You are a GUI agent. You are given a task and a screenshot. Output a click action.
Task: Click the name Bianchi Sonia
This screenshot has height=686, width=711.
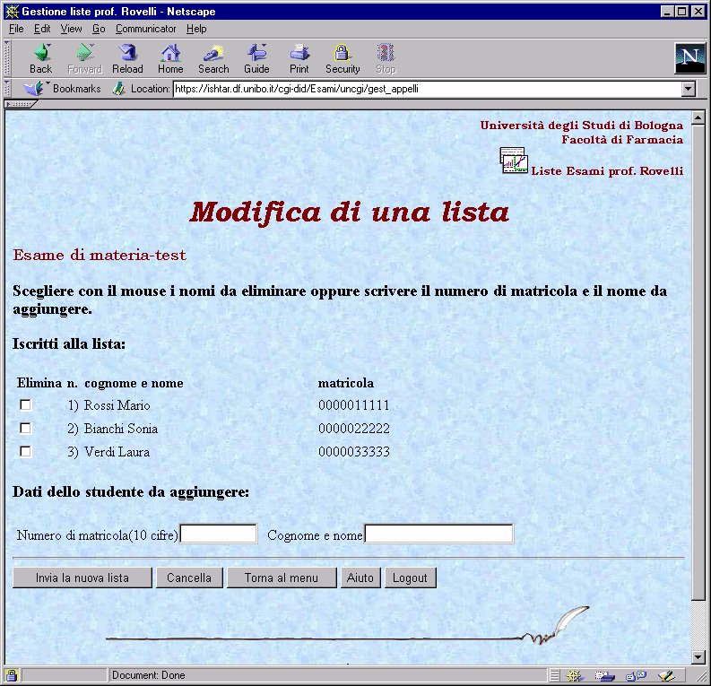click(x=121, y=429)
